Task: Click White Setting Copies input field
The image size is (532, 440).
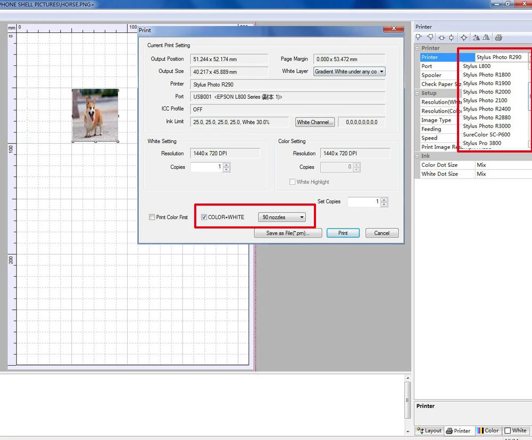Action: tap(206, 167)
